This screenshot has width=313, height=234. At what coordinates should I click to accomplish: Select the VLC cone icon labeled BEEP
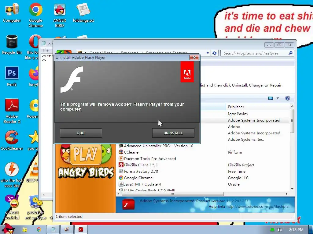click(34, 172)
